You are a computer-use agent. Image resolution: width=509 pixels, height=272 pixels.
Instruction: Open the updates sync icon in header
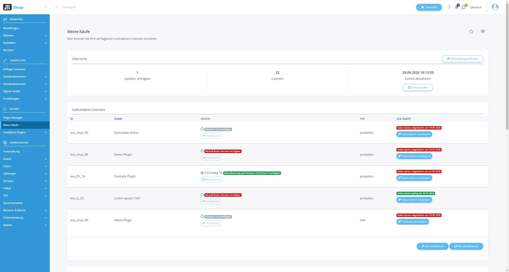pyautogui.click(x=464, y=7)
